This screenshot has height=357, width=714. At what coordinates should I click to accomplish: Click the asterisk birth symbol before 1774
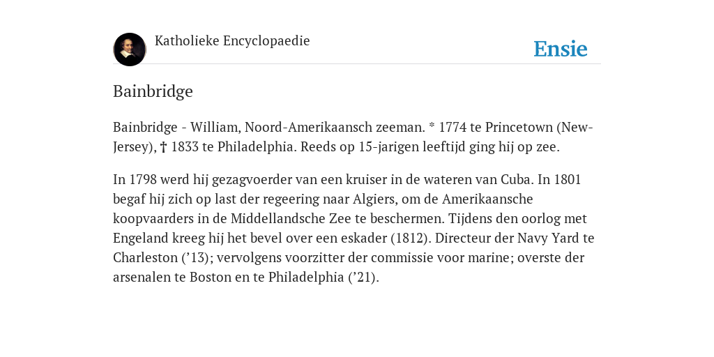pos(432,126)
